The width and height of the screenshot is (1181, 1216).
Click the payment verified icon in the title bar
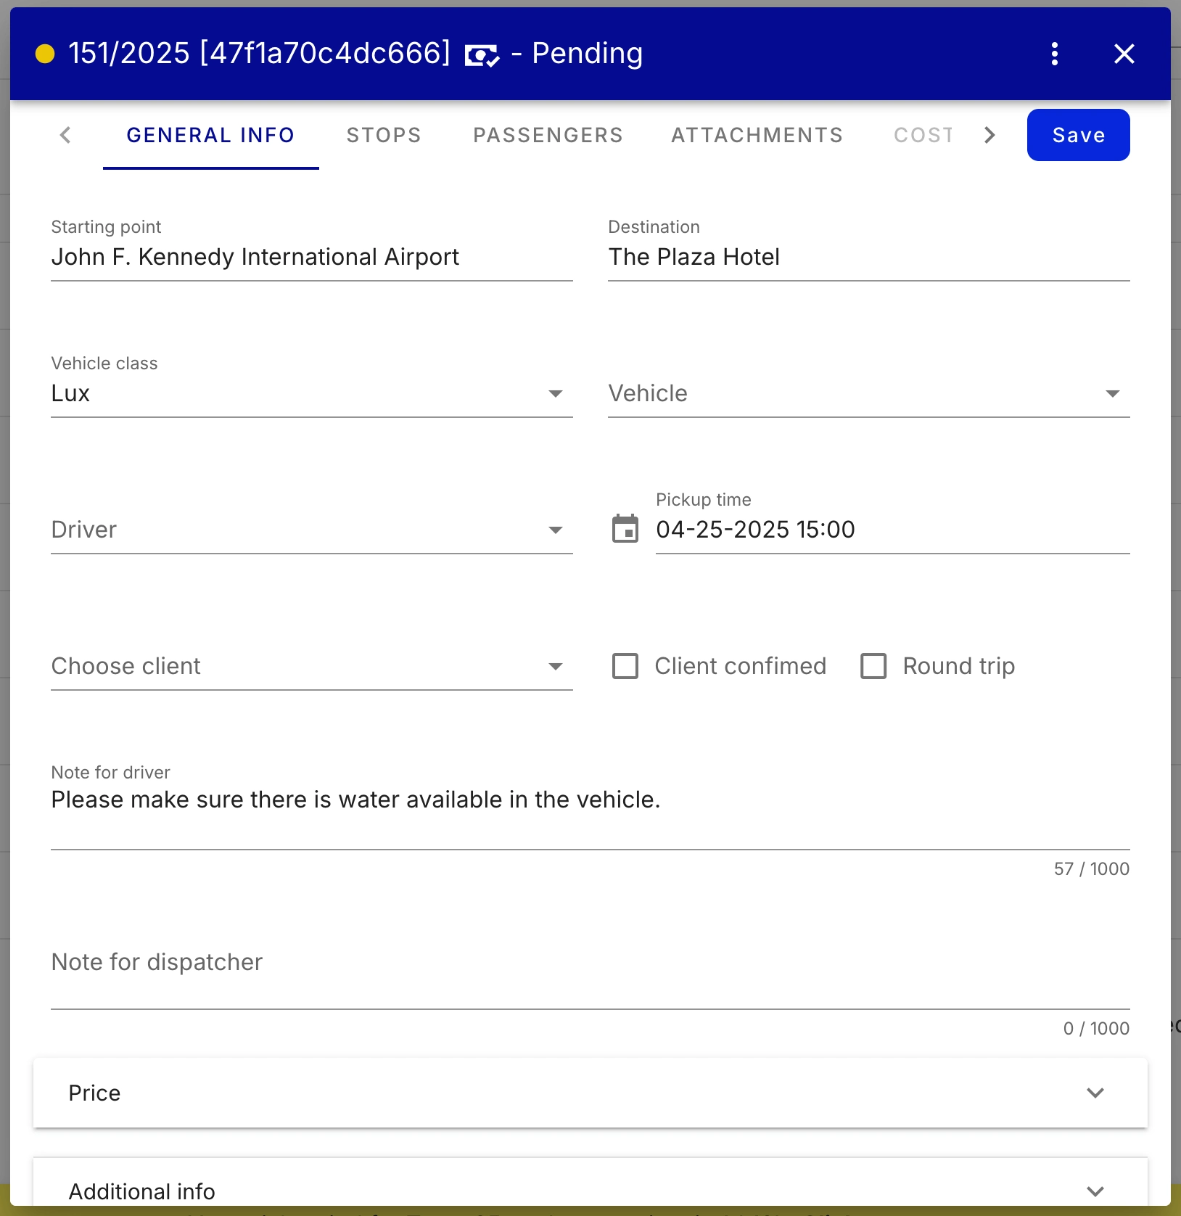[483, 53]
